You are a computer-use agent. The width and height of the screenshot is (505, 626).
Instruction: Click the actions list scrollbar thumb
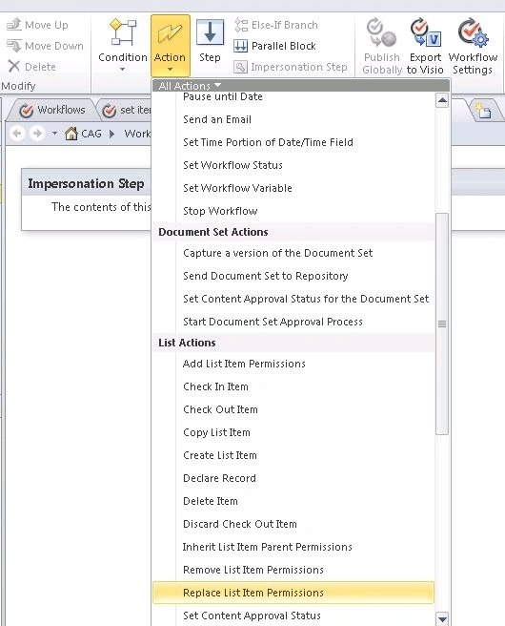click(442, 323)
